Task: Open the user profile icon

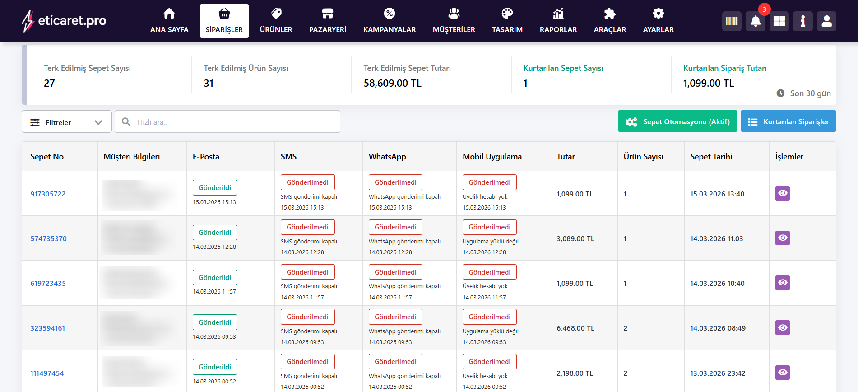Action: (826, 21)
